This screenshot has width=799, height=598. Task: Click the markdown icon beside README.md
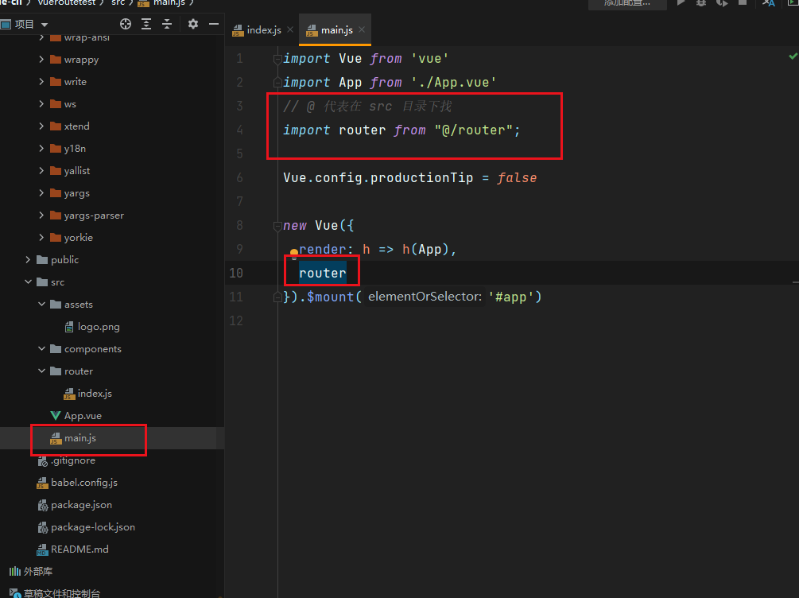click(x=42, y=549)
